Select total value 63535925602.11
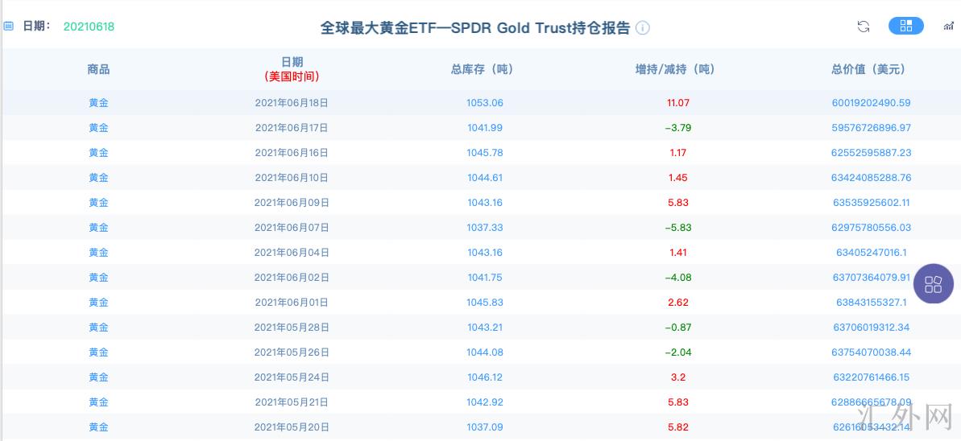961x441 pixels. click(871, 203)
